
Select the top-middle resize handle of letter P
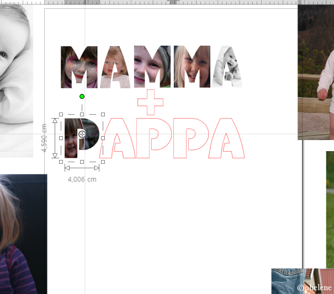pos(82,115)
